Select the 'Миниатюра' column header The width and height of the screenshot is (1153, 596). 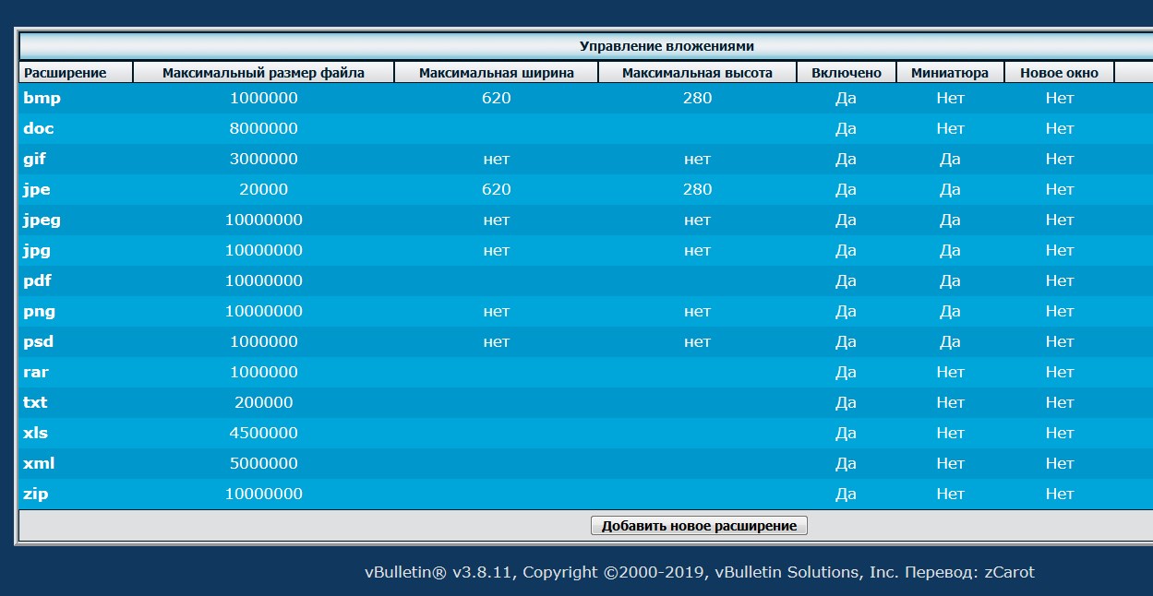pyautogui.click(x=950, y=73)
